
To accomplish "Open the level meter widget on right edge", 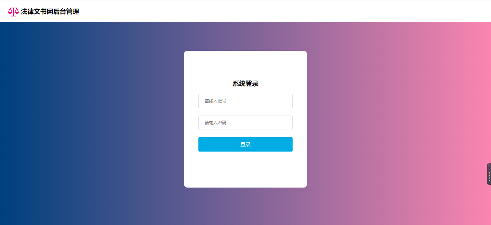I will (489, 174).
